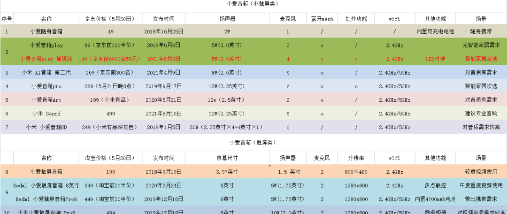This screenshot has height=214, width=507.
Task: Select the 智能家居首选 cell
Action: (x=481, y=59)
